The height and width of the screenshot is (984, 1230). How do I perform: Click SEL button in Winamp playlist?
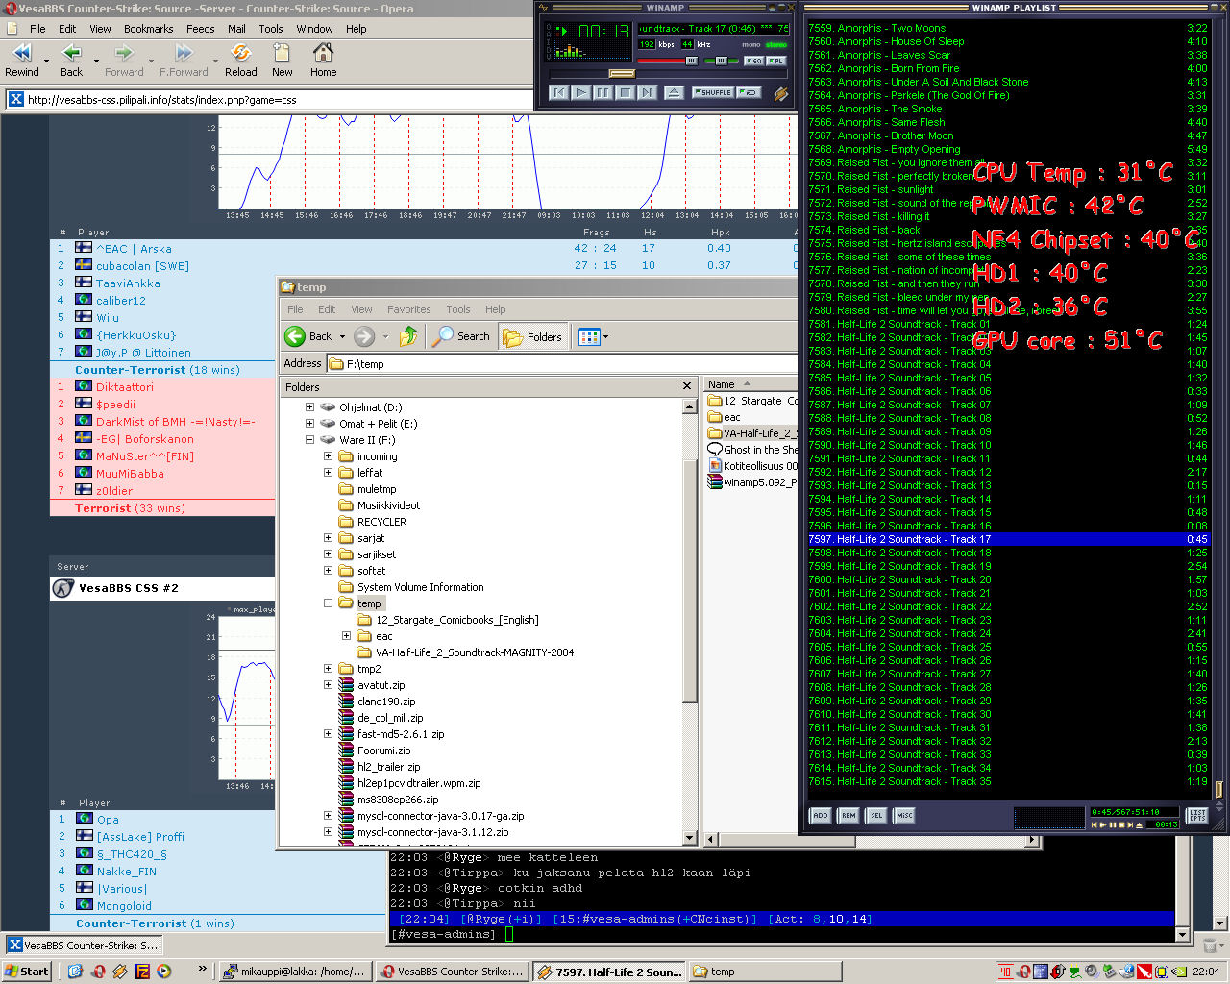[x=876, y=815]
